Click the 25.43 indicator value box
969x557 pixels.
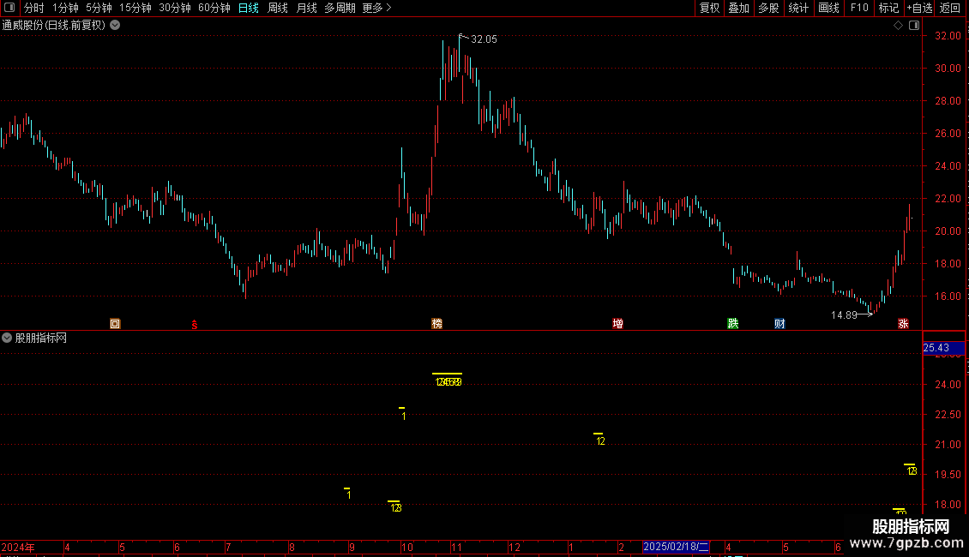point(943,348)
